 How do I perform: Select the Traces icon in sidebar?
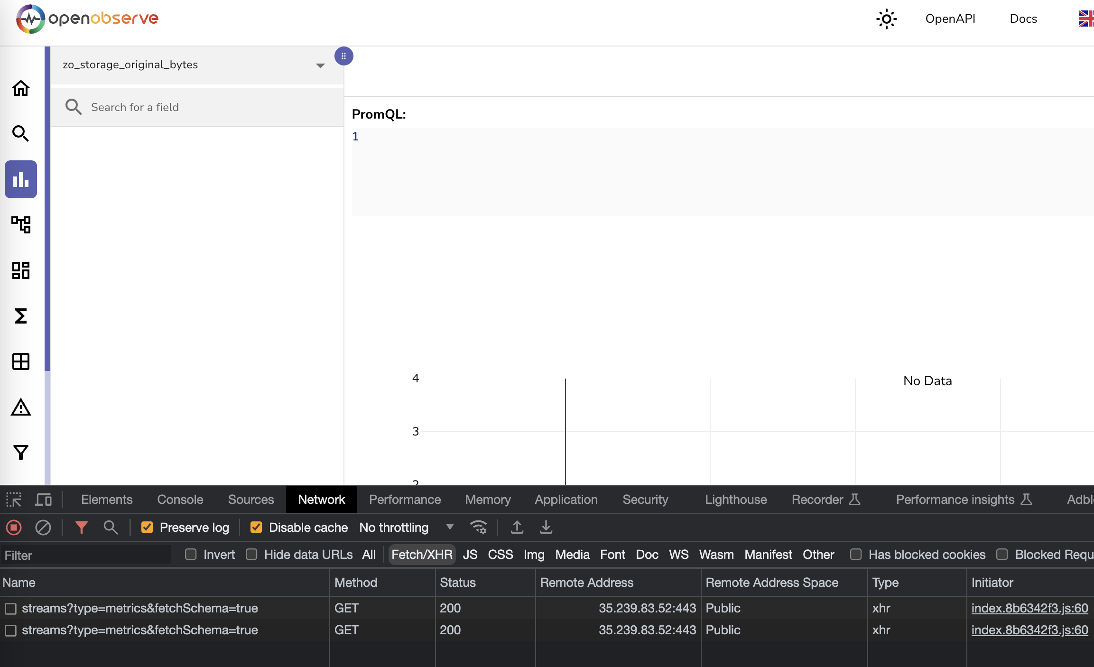click(x=20, y=225)
